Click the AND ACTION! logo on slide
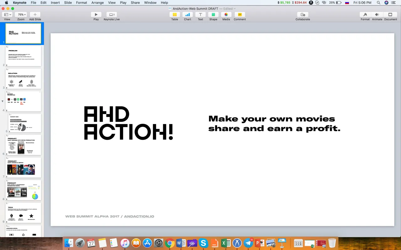This screenshot has height=250, width=401. pos(128,123)
